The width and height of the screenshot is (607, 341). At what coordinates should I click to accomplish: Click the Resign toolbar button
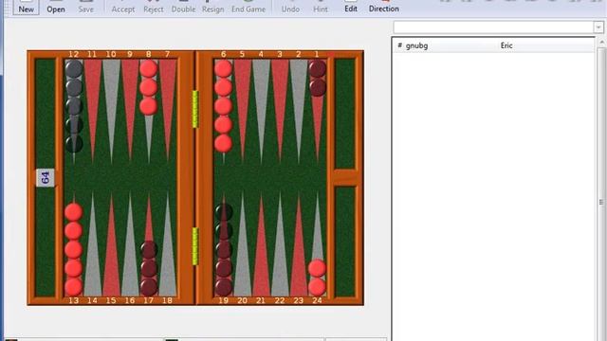pos(212,8)
